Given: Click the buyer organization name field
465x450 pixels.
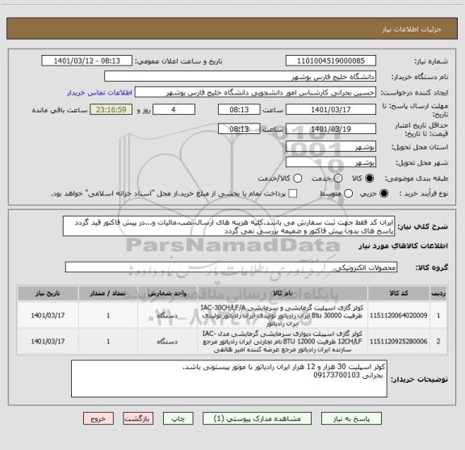Looking at the screenshot, I should [x=241, y=77].
